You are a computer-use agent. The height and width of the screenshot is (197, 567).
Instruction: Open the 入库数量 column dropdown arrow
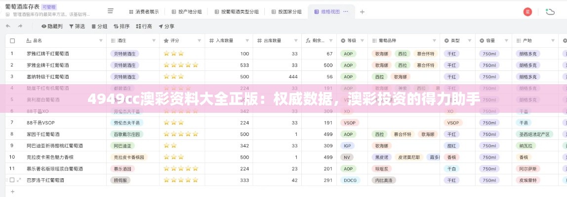247,41
